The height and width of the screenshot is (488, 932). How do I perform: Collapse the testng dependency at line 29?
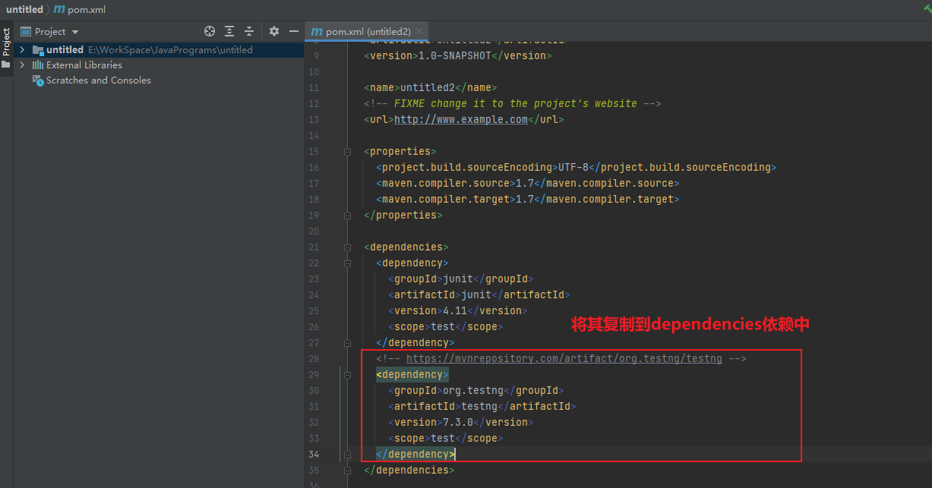point(347,375)
